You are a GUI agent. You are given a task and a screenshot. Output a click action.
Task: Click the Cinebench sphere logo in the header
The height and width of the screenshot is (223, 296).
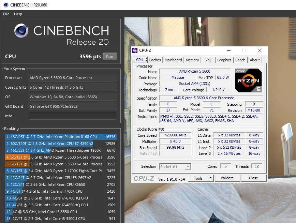(x=21, y=30)
